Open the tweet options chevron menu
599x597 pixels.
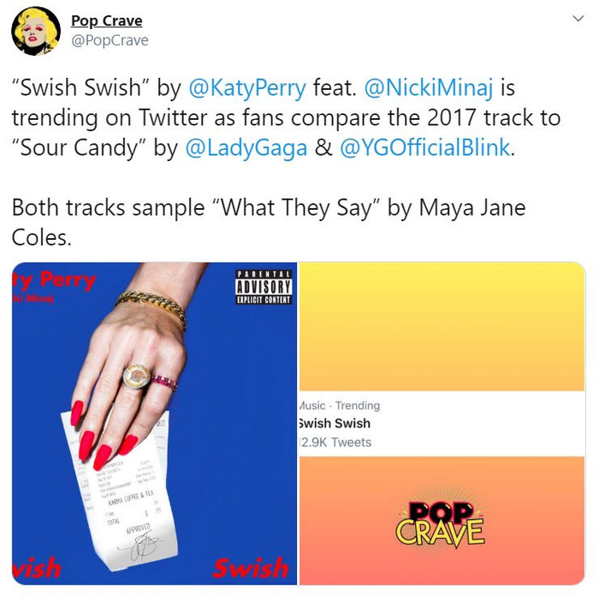point(578,18)
